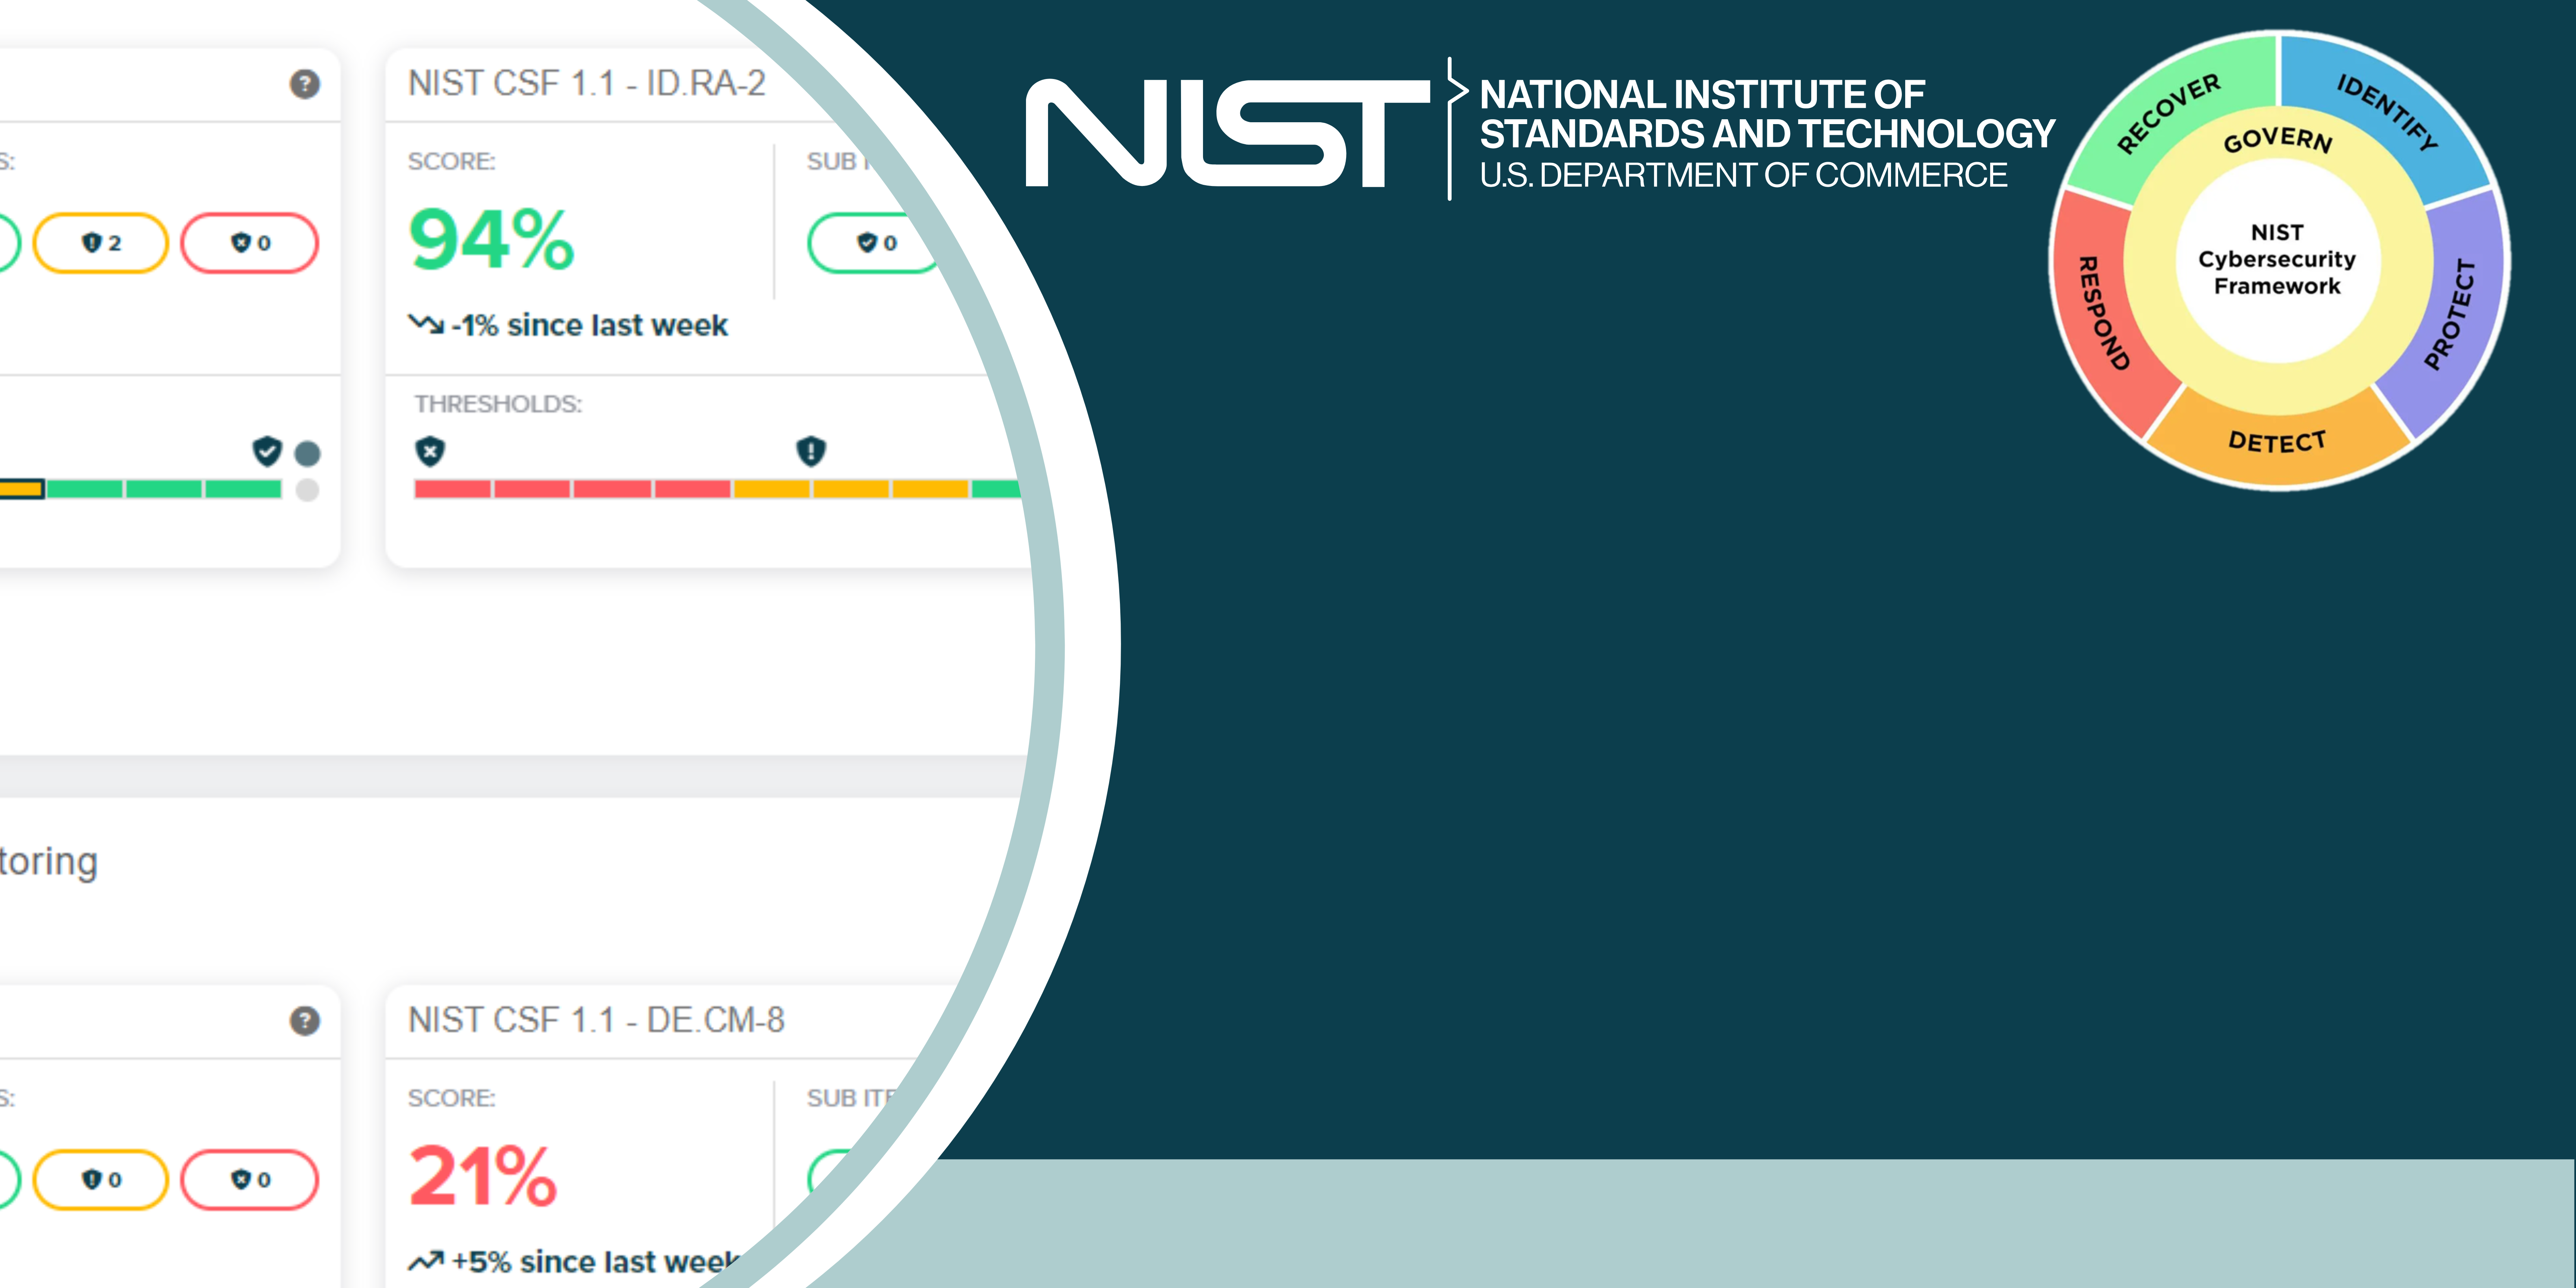
Task: Click the failed threshold shield with X icon
Action: pos(430,451)
